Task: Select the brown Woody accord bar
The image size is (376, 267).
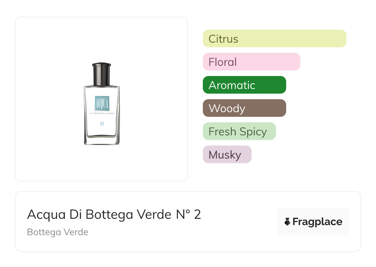Action: (x=244, y=108)
